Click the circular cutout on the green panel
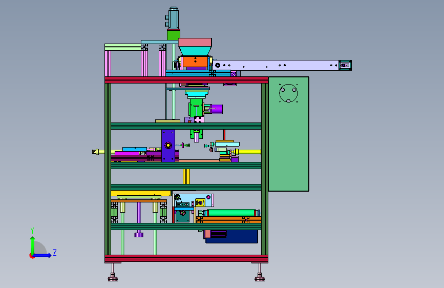444x288 pixels. tap(288, 93)
